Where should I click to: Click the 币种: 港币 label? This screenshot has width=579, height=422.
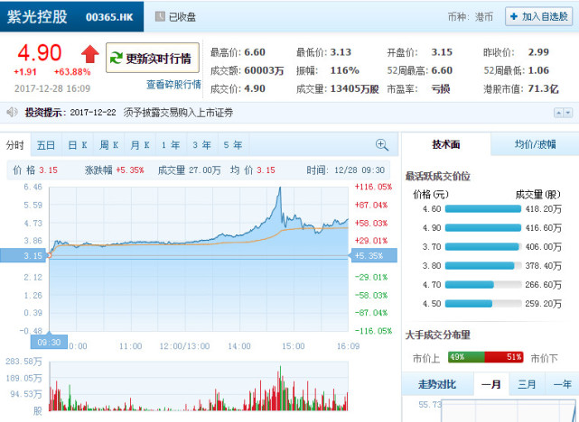click(x=471, y=17)
